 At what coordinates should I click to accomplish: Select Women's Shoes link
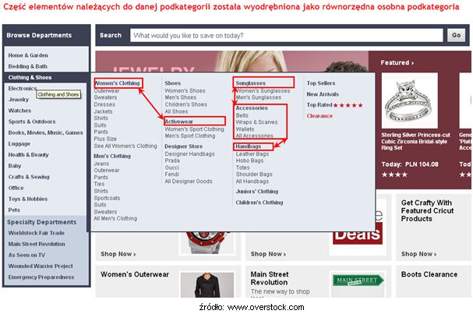coord(185,90)
